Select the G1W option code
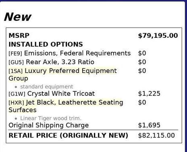The height and width of the screenshot is (152, 187). click(17, 94)
